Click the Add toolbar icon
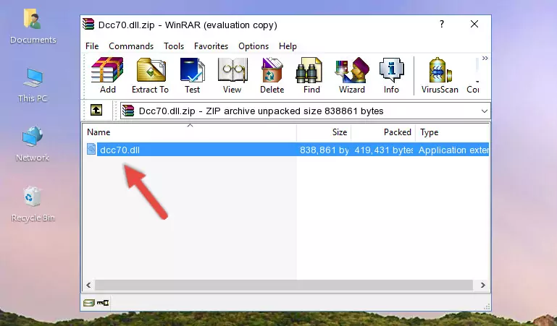 (x=107, y=75)
